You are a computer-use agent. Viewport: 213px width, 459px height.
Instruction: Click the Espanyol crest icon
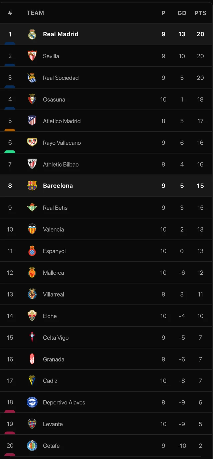32,251
